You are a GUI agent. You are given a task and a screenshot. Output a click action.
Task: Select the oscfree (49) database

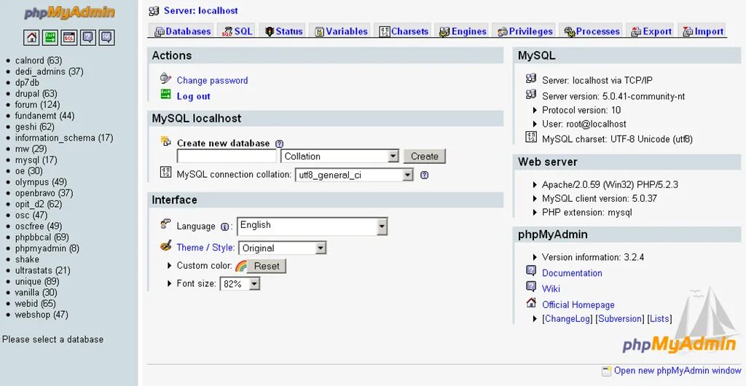[x=39, y=227]
